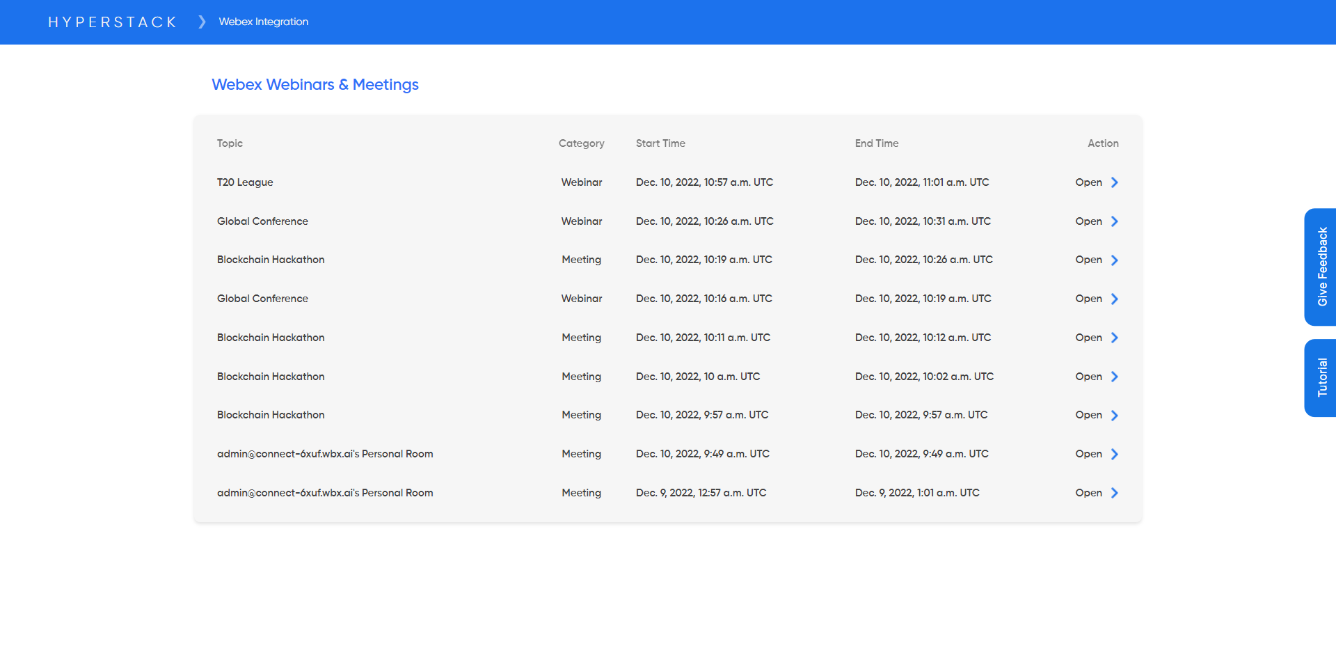Click Blockchain Hackathon topic starting 10:19 a.m.
This screenshot has width=1336, height=653.
(x=271, y=260)
